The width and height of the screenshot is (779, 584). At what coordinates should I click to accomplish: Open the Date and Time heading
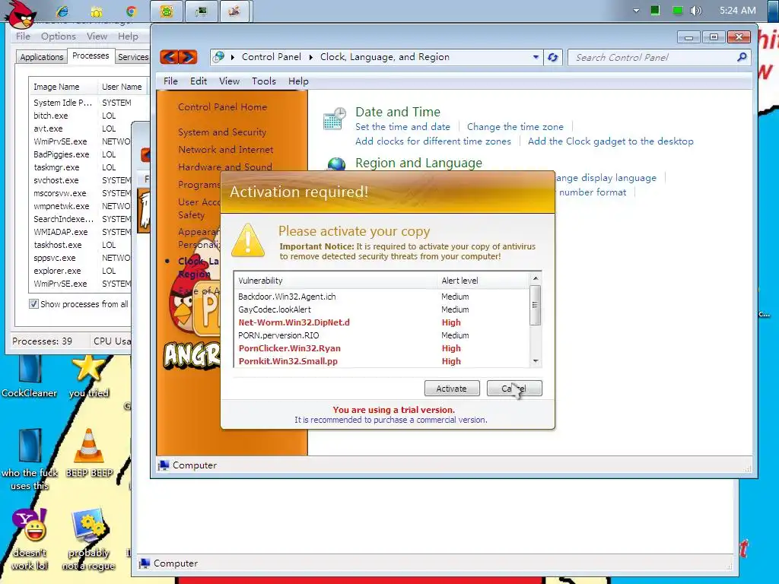[x=397, y=112]
